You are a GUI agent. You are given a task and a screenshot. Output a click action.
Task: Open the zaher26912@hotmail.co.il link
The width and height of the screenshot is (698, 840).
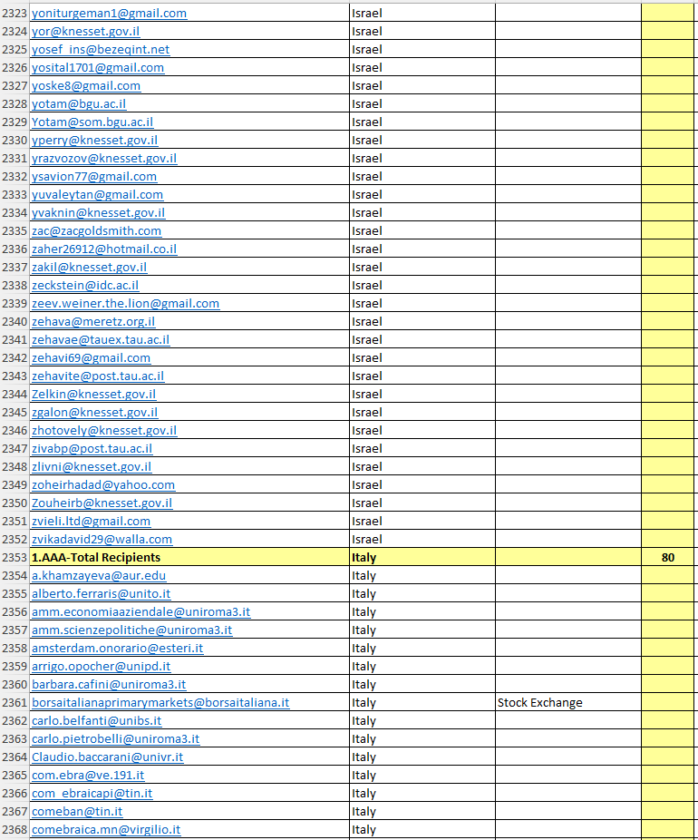[104, 249]
